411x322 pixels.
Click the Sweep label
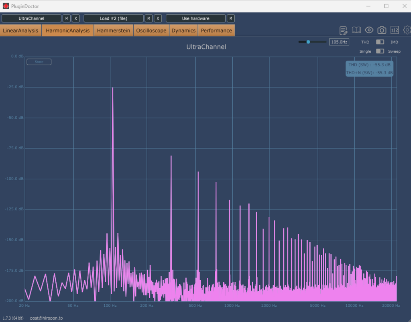click(x=394, y=51)
